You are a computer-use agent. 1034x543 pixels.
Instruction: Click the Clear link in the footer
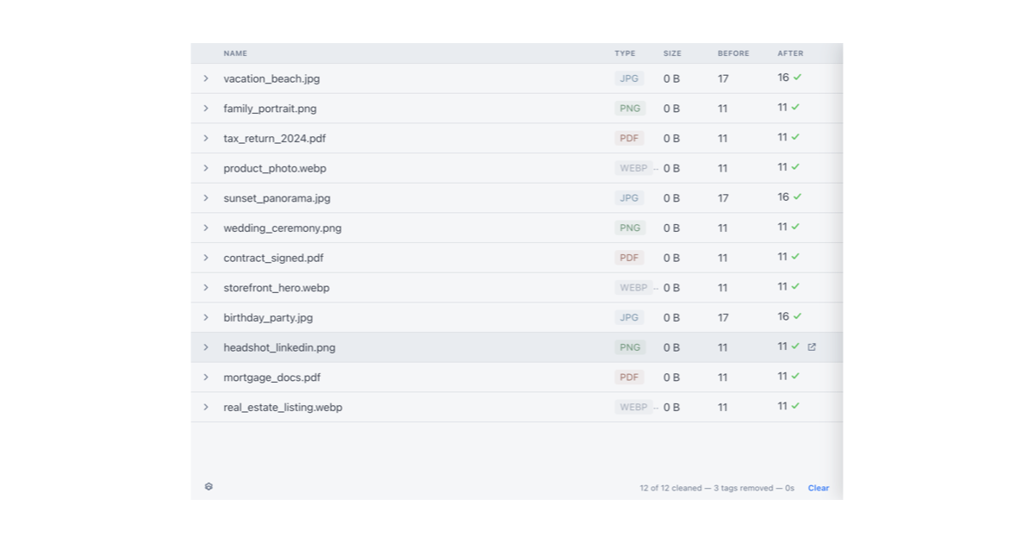click(819, 488)
